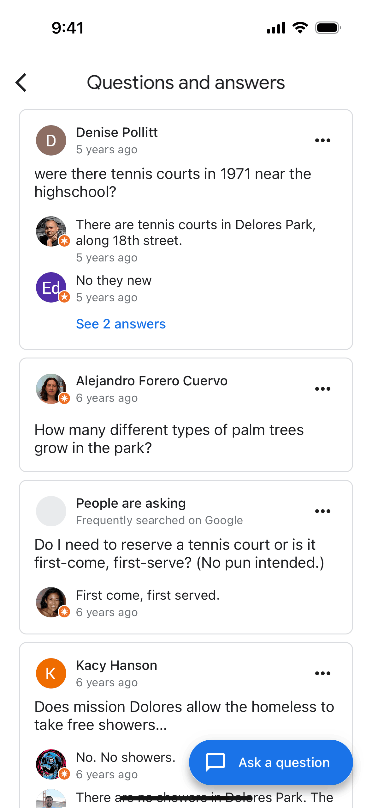This screenshot has height=808, width=372.
Task: Tap Kacy Hanson's orange K avatar
Action: [51, 673]
